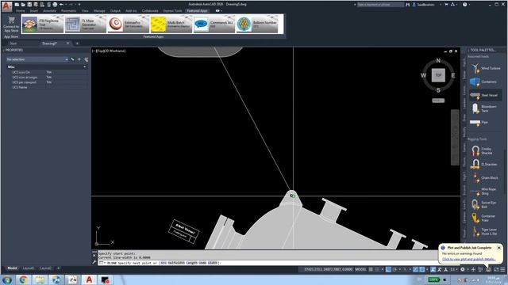508x285 pixels.
Task: Click the Save icon in Quick Access toolbar
Action: [29, 5]
